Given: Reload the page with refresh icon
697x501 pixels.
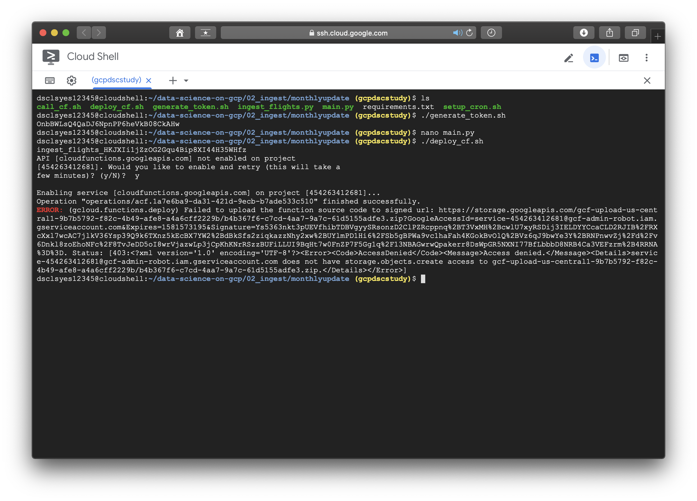Looking at the screenshot, I should (x=469, y=33).
